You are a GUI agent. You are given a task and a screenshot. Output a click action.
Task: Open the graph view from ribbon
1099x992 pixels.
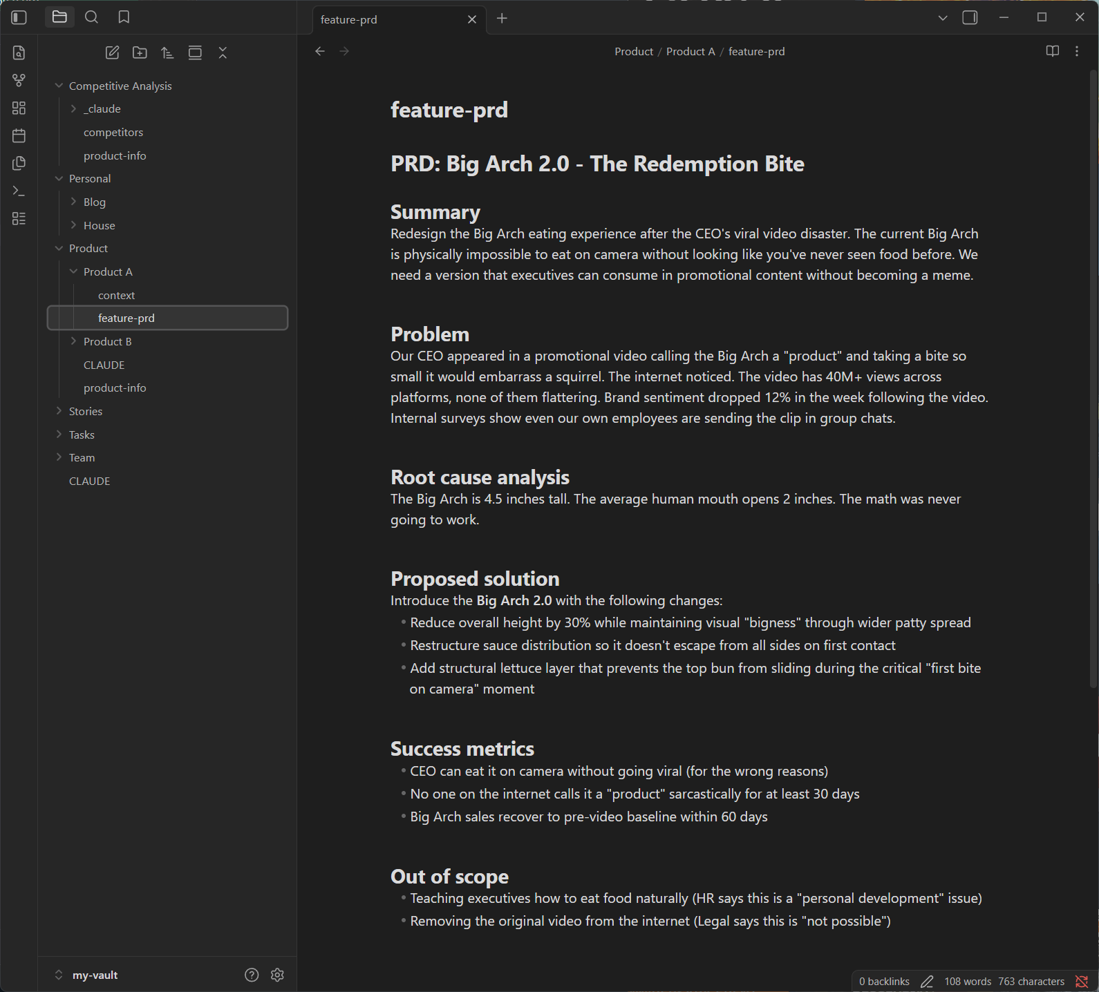tap(19, 80)
